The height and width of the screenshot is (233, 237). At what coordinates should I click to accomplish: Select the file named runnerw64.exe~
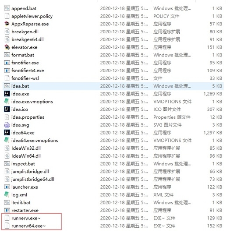pyautogui.click(x=28, y=226)
